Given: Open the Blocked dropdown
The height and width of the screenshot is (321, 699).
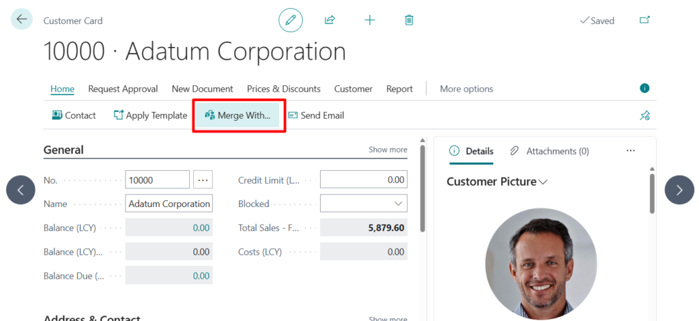Looking at the screenshot, I should (398, 204).
